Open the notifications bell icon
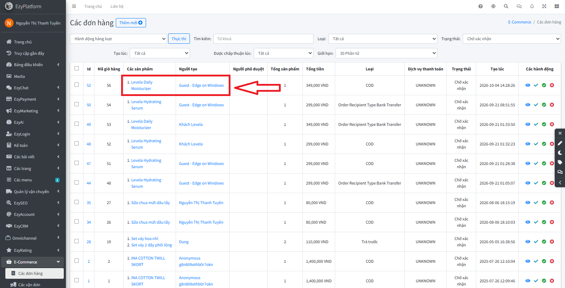The image size is (565, 288). pos(532,6)
